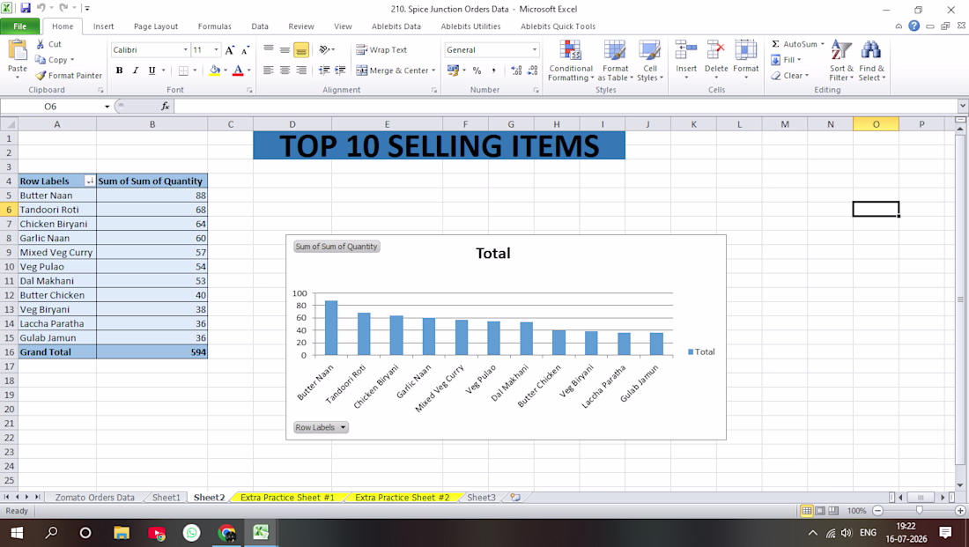The width and height of the screenshot is (969, 547).
Task: Open the font color swatch
Action: [x=238, y=70]
